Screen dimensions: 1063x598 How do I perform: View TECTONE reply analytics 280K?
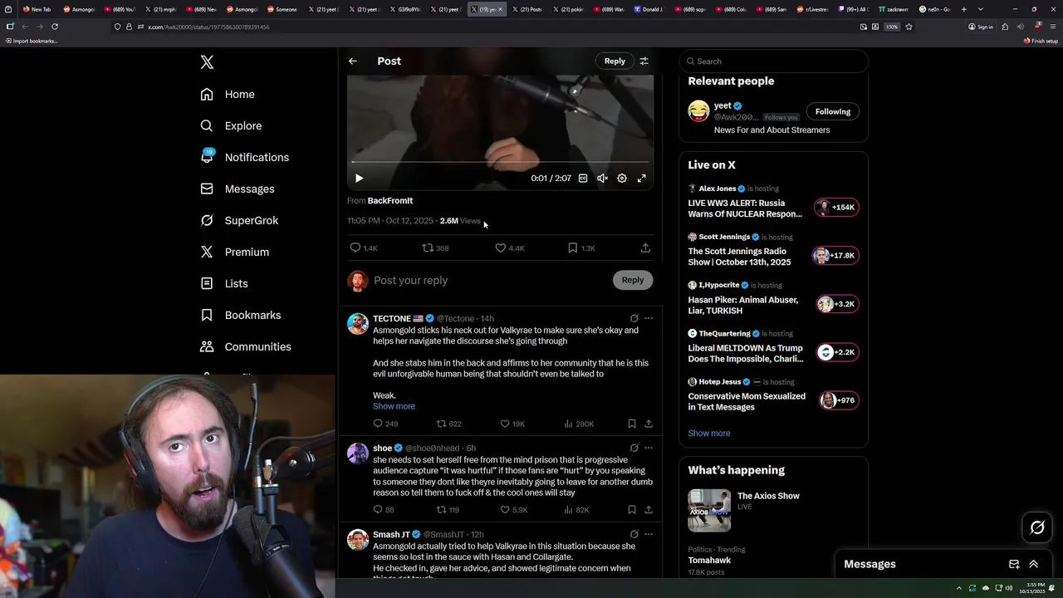tap(579, 424)
